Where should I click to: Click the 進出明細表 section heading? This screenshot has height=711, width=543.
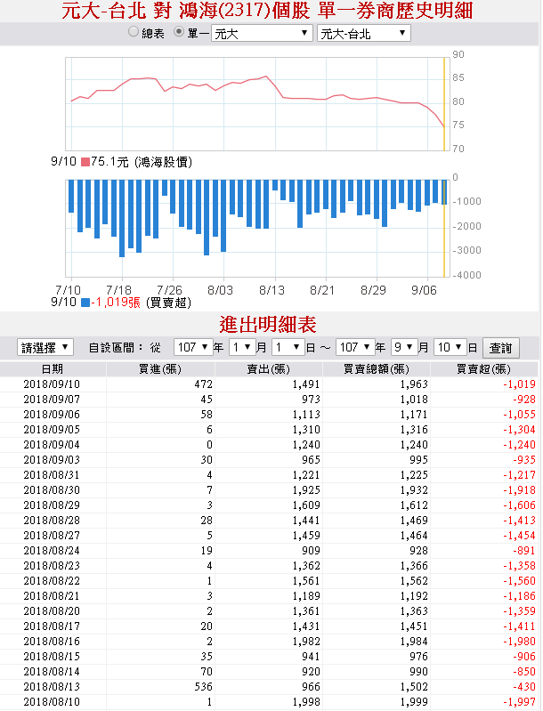(268, 325)
